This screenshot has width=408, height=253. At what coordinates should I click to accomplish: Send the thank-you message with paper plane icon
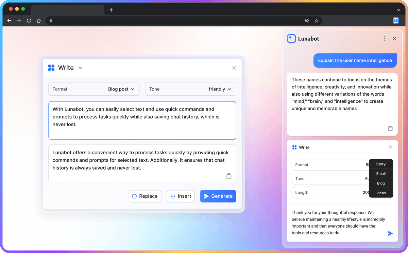tap(390, 233)
